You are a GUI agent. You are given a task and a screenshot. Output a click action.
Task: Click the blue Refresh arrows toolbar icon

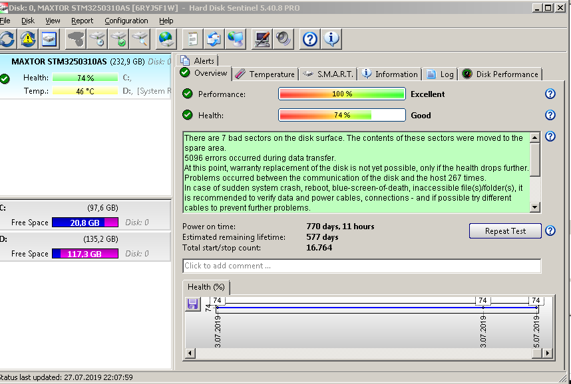click(x=7, y=39)
